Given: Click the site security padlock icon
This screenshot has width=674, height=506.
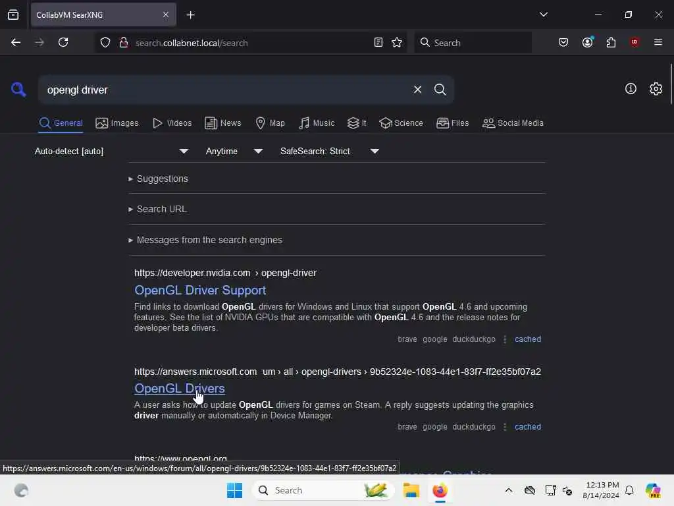Looking at the screenshot, I should [x=124, y=43].
